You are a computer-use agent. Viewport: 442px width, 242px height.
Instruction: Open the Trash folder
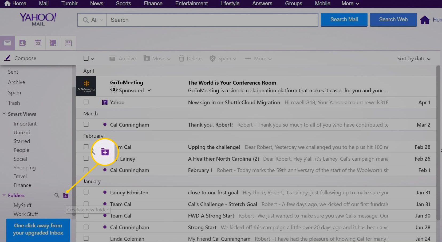pos(14,103)
